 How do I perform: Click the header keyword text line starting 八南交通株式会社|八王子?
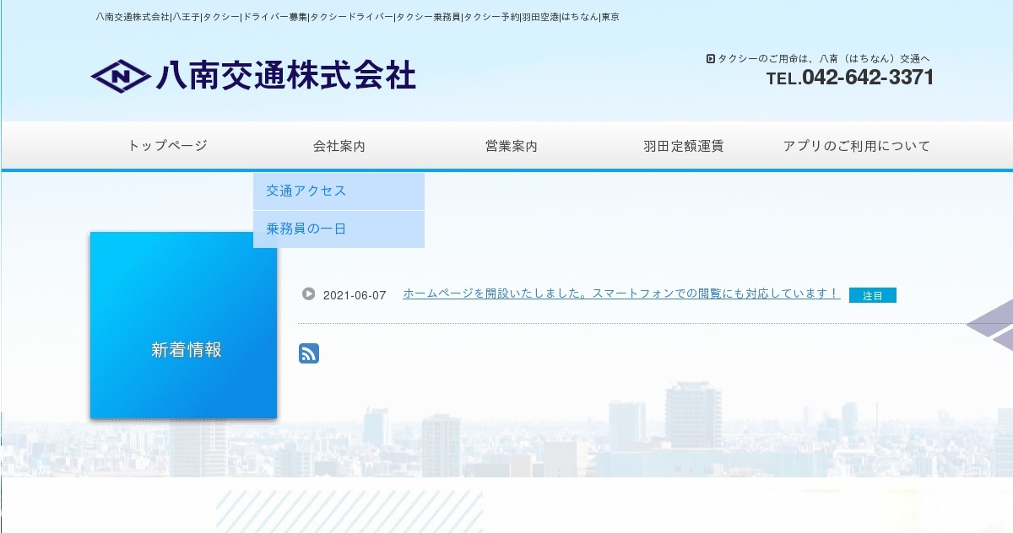point(358,17)
